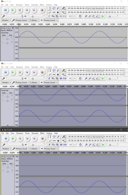
Task: Select the Selection tool in hp_11_0_L window
Action: [50, 8]
